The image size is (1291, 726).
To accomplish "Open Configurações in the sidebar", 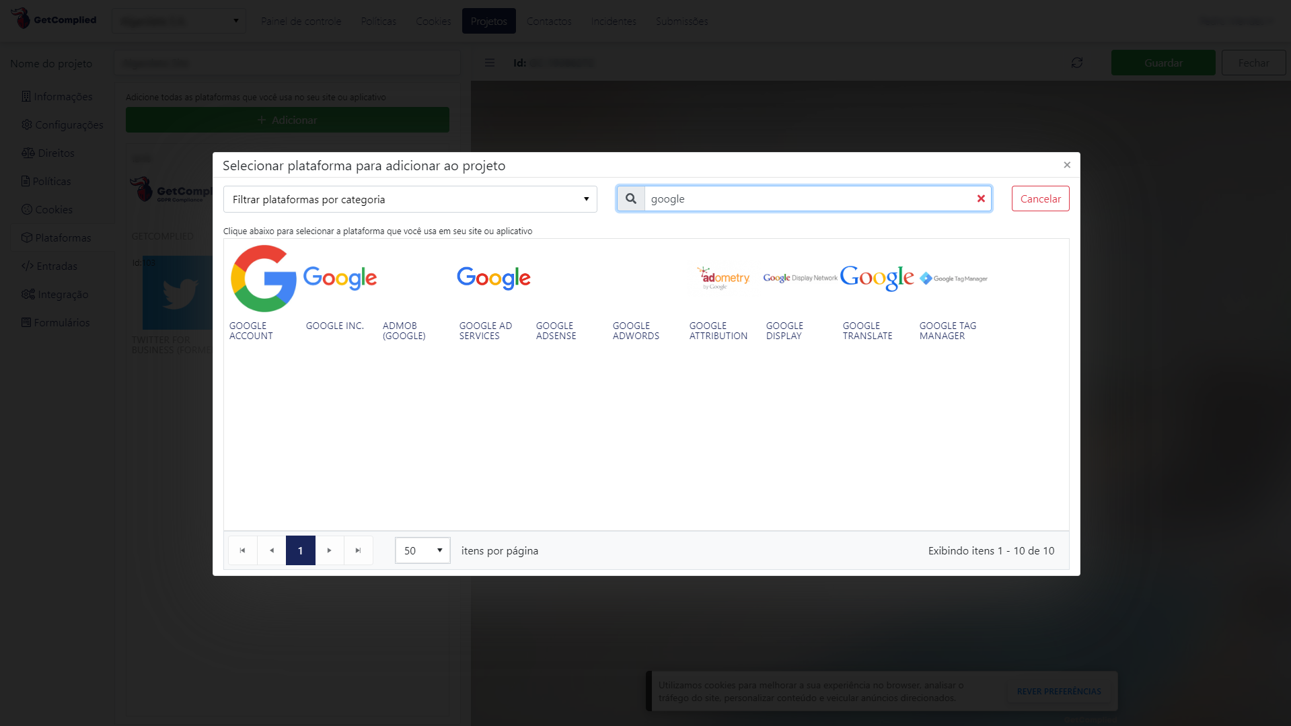I will tap(63, 125).
